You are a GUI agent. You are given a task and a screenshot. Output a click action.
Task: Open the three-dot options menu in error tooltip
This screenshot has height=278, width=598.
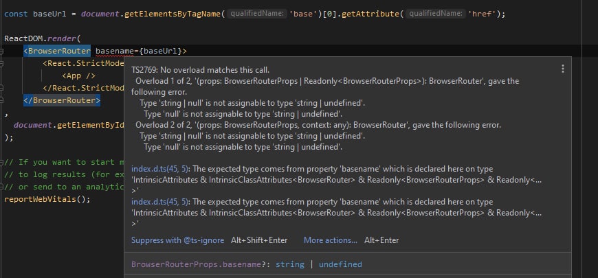coord(562,69)
